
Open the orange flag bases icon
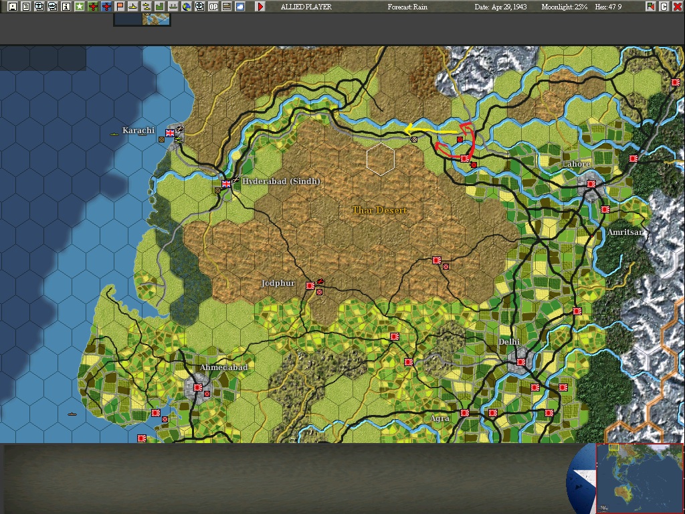click(x=120, y=7)
